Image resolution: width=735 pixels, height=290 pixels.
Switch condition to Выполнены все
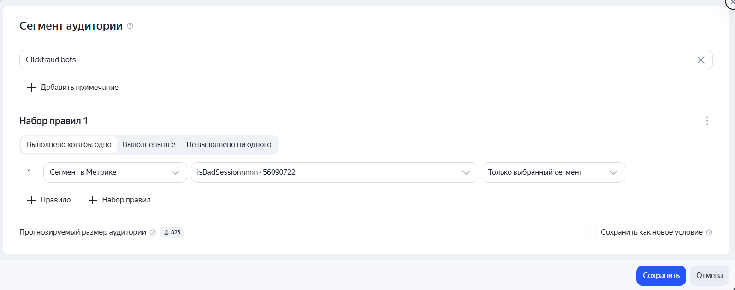(x=149, y=145)
